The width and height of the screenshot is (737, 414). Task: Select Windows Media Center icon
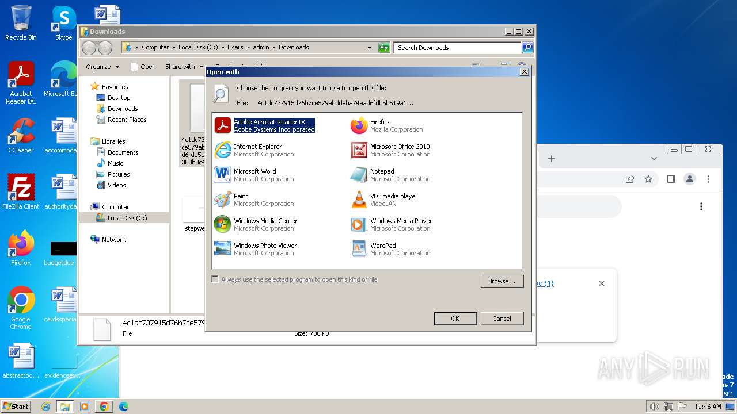click(223, 224)
